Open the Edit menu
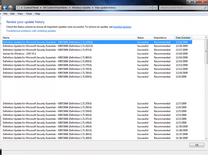 click(12, 14)
